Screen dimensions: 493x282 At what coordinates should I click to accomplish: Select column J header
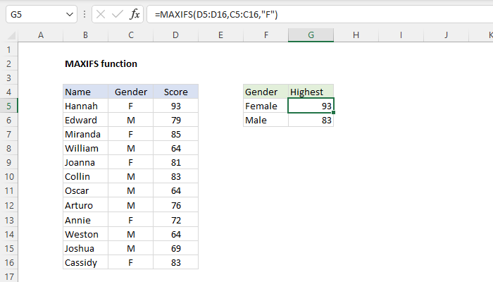[x=446, y=35]
